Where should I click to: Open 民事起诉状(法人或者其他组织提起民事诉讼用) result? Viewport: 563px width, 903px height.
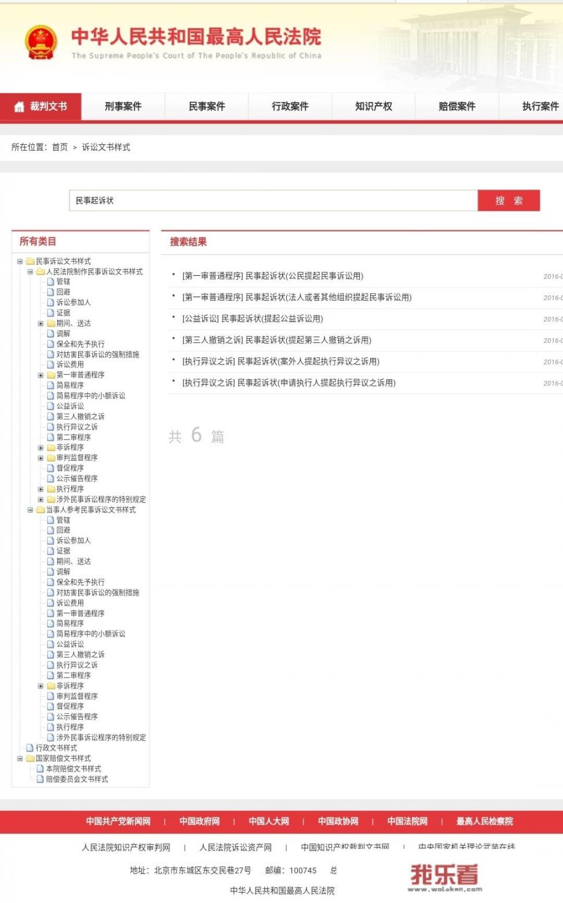297,298
